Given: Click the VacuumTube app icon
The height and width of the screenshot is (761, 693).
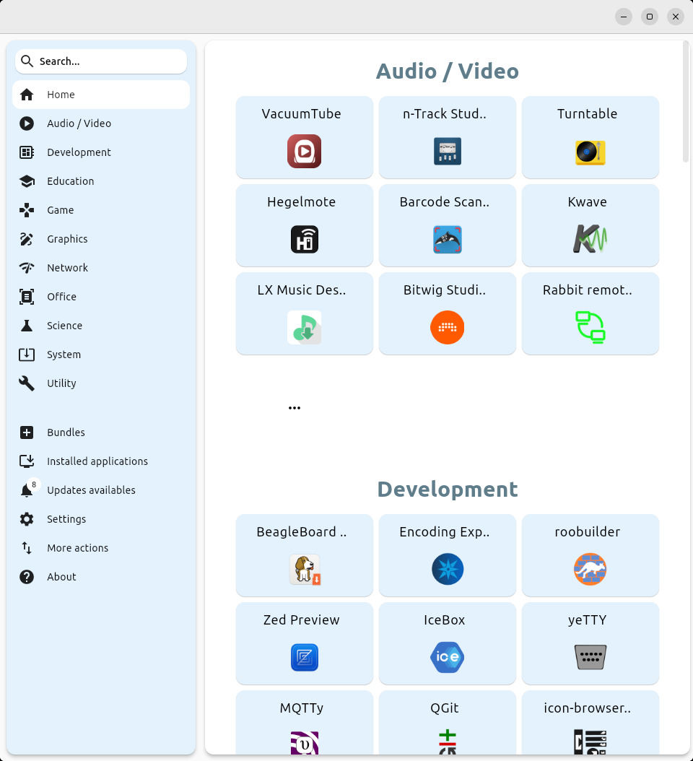Looking at the screenshot, I should coord(304,152).
